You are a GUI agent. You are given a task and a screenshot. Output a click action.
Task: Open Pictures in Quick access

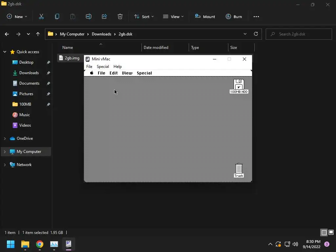coord(26,94)
